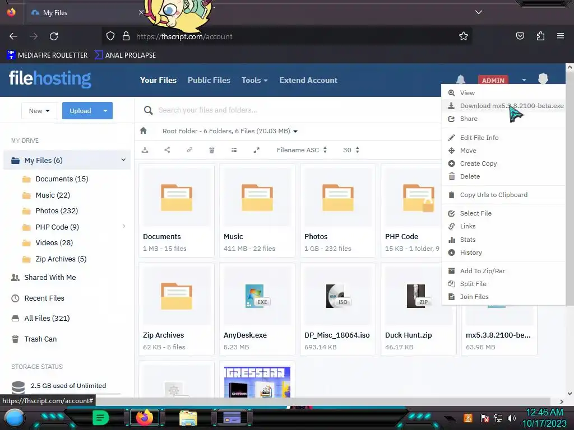Viewport: 574px width, 430px height.
Task: Expand the Tools menu dropdown
Action: pos(254,80)
